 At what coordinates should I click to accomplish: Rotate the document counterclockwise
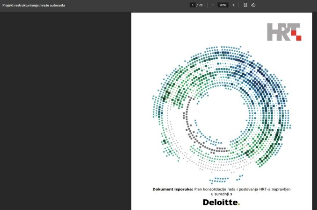tap(253, 5)
